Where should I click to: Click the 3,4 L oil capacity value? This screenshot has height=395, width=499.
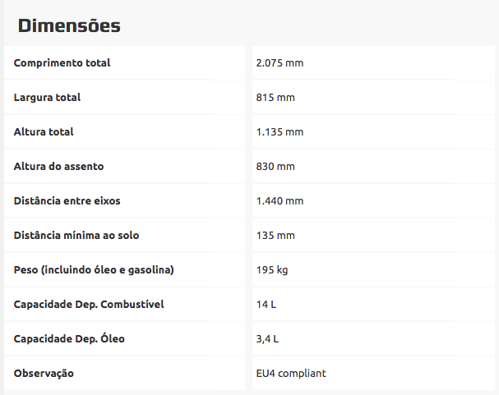[x=268, y=339]
